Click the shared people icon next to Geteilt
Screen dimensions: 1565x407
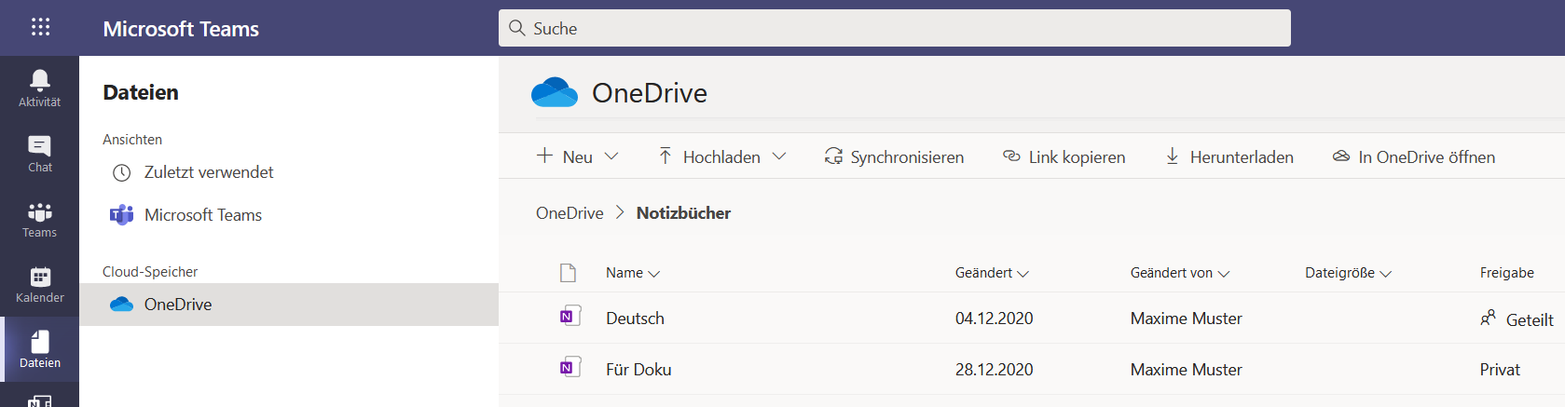1488,319
